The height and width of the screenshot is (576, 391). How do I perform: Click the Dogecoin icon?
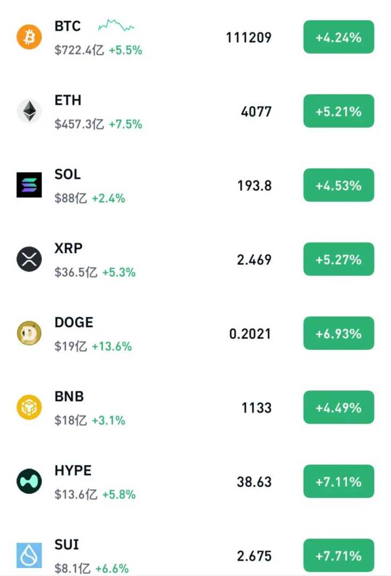click(x=29, y=334)
